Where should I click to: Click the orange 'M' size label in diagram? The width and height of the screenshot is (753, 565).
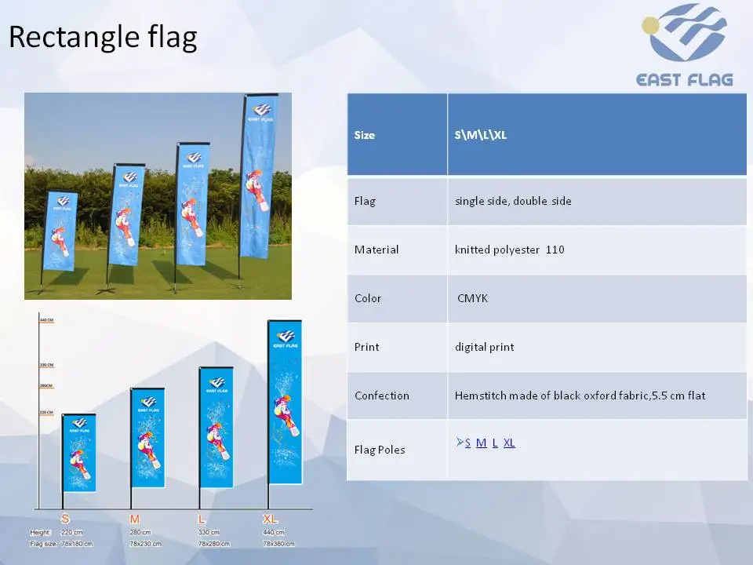(134, 519)
